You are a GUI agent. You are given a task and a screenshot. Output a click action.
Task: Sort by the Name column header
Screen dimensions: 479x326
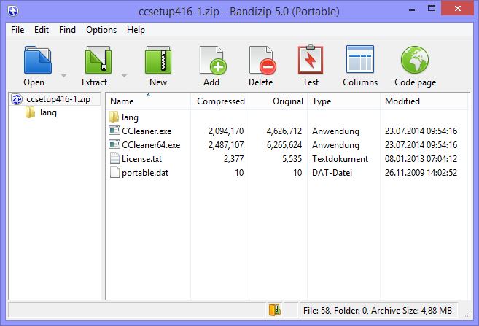148,101
